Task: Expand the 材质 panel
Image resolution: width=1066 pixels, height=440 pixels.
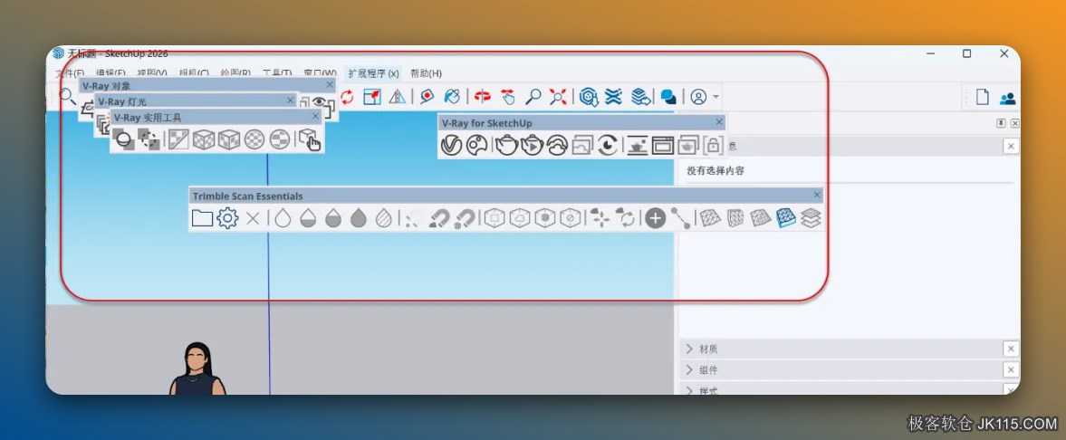Action: pyautogui.click(x=689, y=349)
